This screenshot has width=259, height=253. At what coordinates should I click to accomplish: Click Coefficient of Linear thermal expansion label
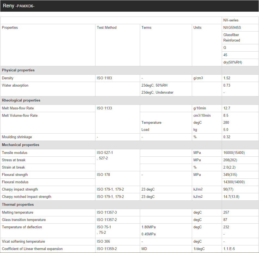(x=32, y=249)
